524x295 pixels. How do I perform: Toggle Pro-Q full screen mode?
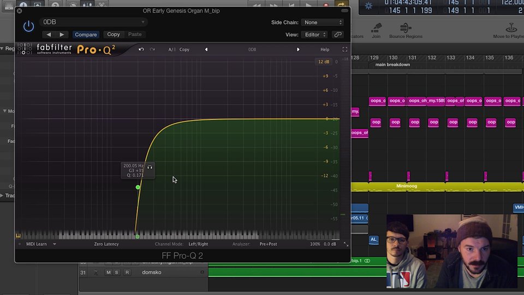click(x=345, y=50)
